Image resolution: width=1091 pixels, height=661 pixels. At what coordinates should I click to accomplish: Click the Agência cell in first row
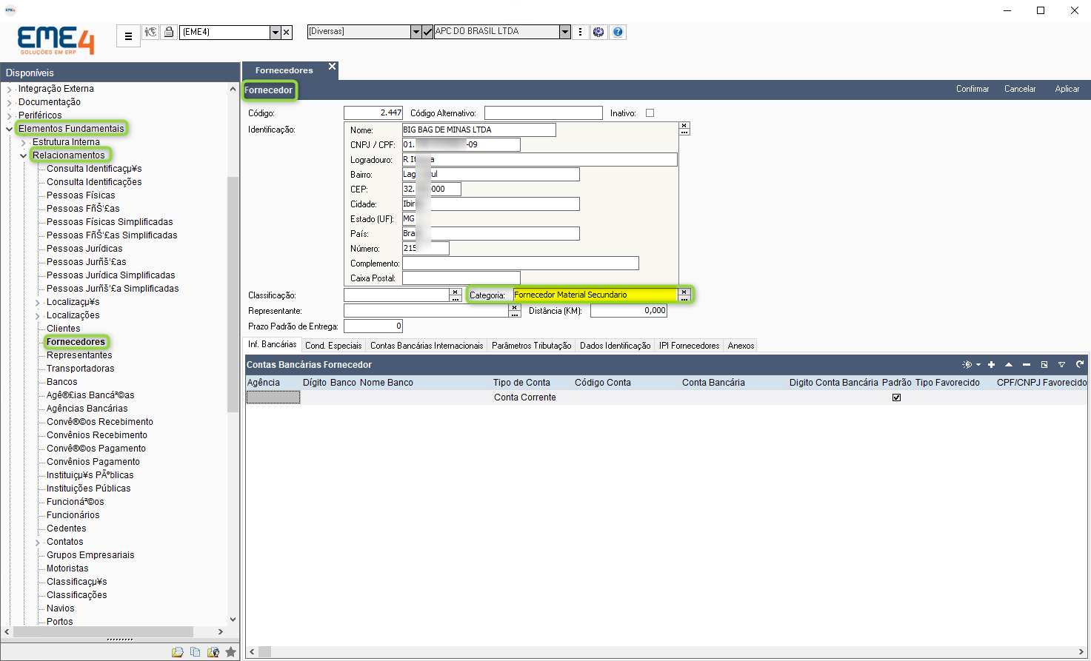(273, 397)
